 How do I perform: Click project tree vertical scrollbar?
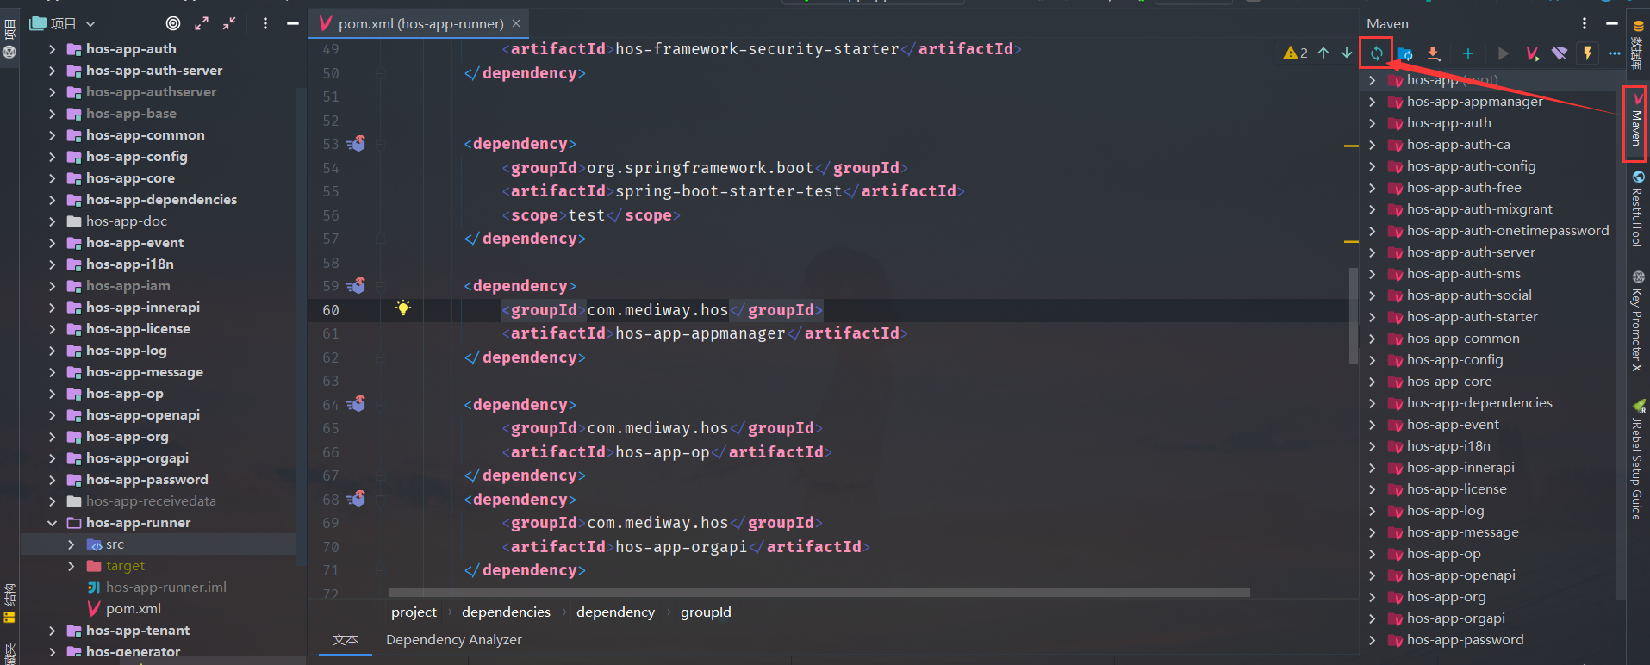[301, 327]
